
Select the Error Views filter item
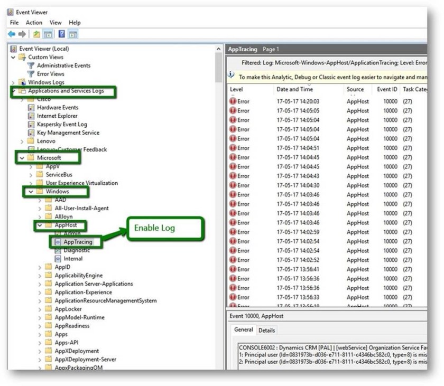50,74
